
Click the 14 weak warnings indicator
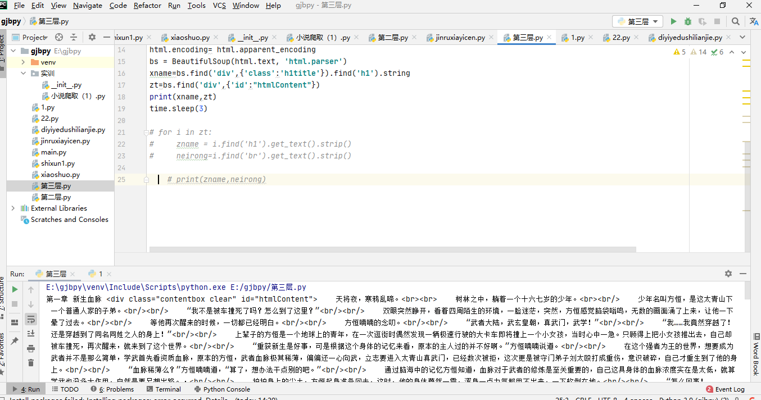pos(698,52)
